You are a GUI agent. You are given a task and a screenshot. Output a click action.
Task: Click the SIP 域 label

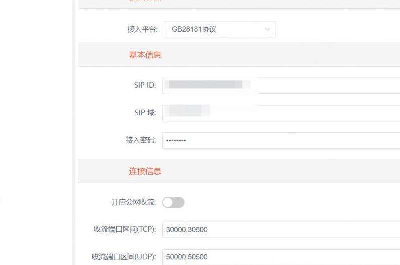145,112
